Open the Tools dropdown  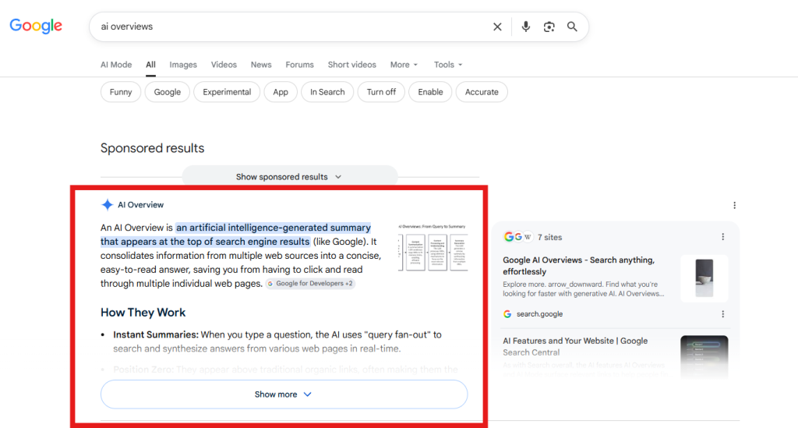(448, 65)
